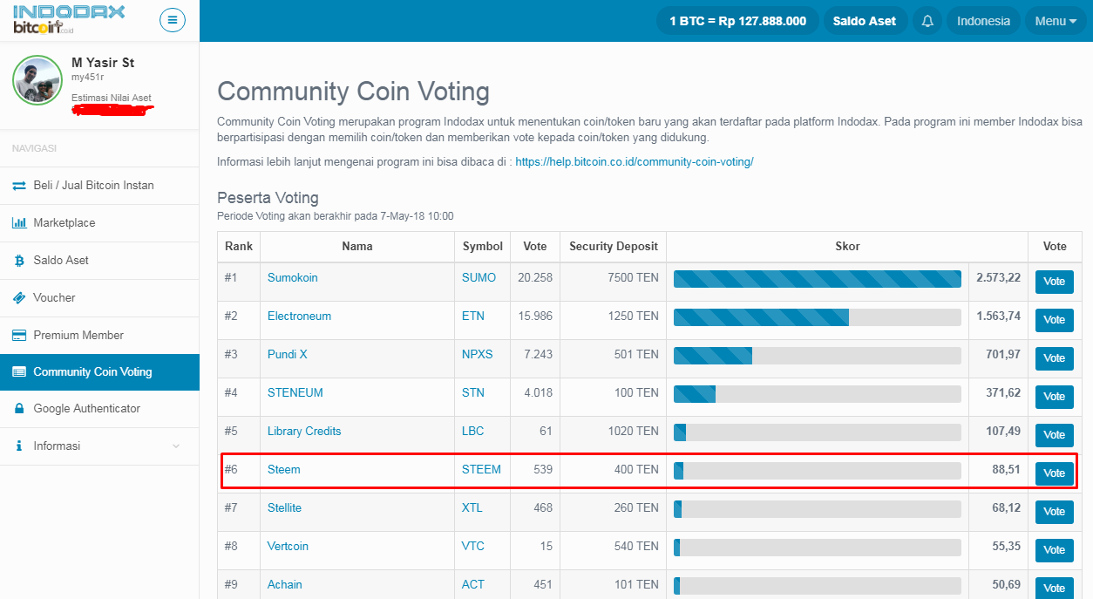This screenshot has height=599, width=1093.
Task: Vote for Stellite
Action: [x=1054, y=512]
